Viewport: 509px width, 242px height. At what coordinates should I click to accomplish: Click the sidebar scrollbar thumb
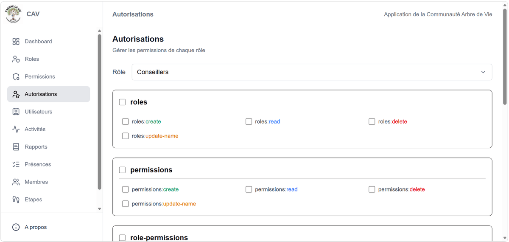coord(100,112)
